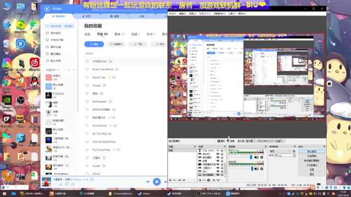Open KuGou logo in music app header
This screenshot has height=197, width=351.
tap(47, 9)
